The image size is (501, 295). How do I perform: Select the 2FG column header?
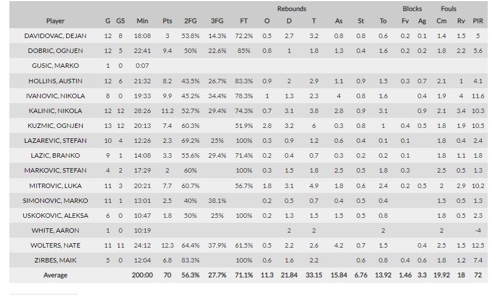pos(190,21)
